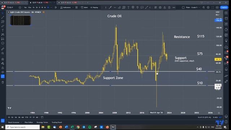This screenshot has width=231, height=130.
Task: Open the Fibonacci/gann tools in the left toolbar
Action: coord(3,22)
